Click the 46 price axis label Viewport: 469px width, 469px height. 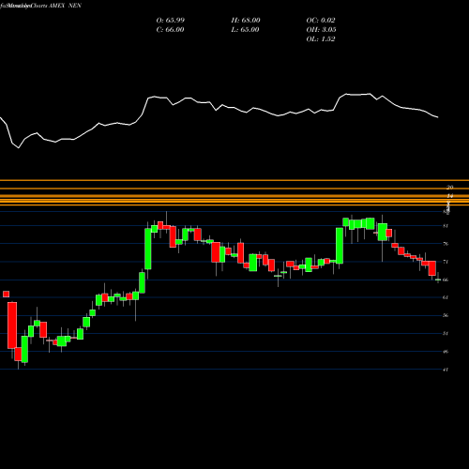click(x=446, y=352)
